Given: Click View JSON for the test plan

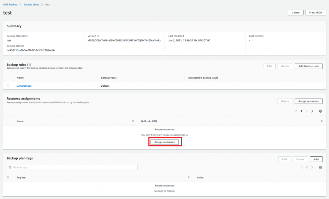Looking at the screenshot, I should tap(315, 13).
